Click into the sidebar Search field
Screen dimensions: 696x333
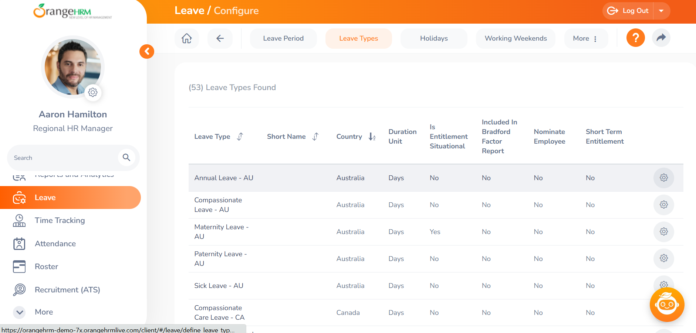pos(65,158)
